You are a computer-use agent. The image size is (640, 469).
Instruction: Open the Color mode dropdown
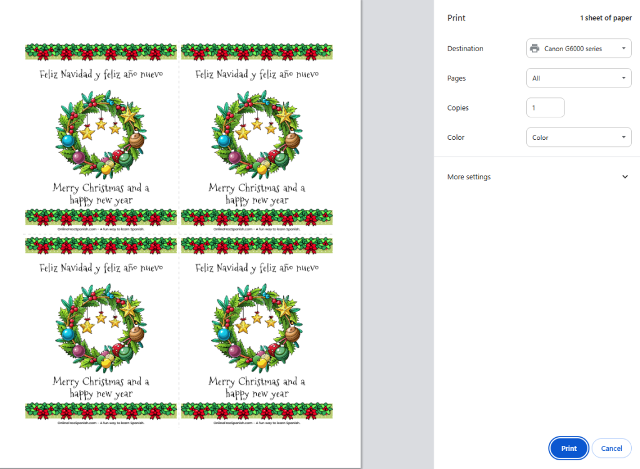pos(578,137)
